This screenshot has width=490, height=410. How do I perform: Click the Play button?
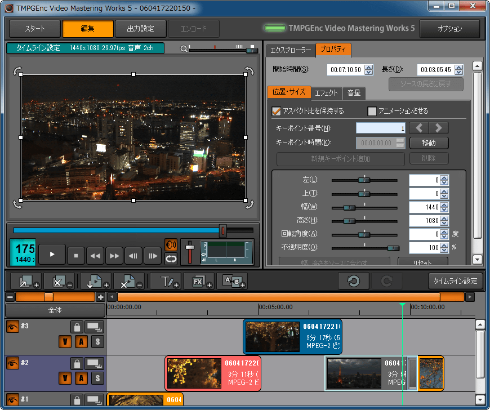[52, 255]
